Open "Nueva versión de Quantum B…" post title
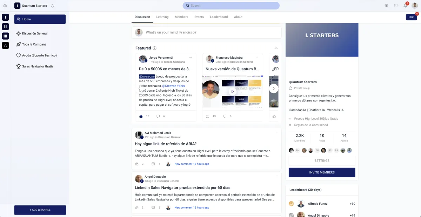Viewport: 421px width, 217px height. [x=232, y=69]
